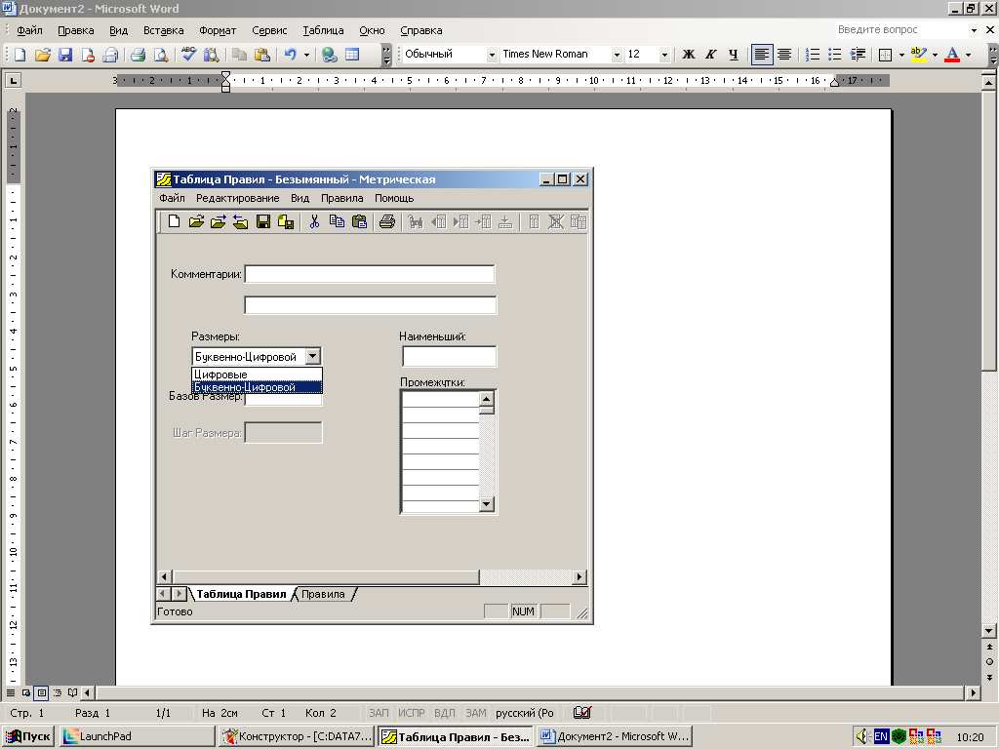This screenshot has width=999, height=749.
Task: Click the Таблица Правил taskbar button
Action: click(455, 736)
